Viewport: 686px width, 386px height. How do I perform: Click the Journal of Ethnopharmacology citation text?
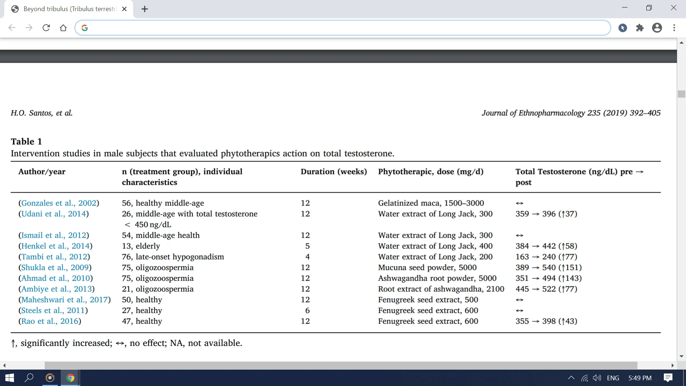click(571, 113)
